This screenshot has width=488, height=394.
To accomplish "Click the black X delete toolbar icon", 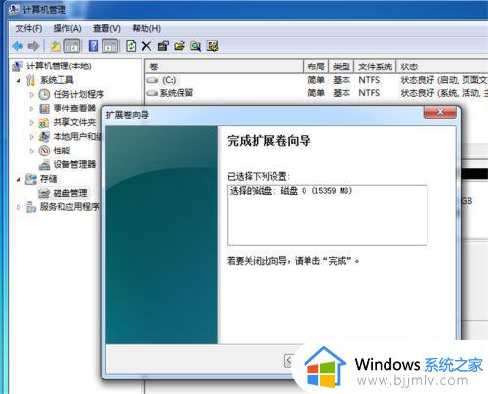I will (x=146, y=46).
